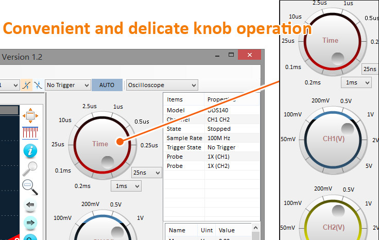
Task: Open the cut-off dropdown left of trigger edge icons
Action: click(x=9, y=85)
